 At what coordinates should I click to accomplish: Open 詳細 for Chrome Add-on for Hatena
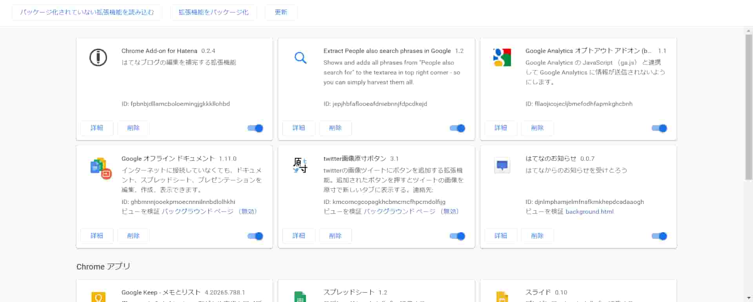coord(97,128)
